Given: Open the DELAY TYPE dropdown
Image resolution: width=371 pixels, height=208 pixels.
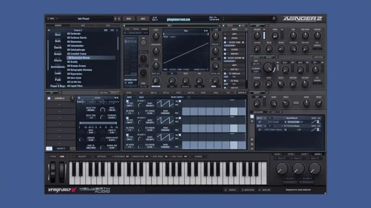Looking at the screenshot, I should [x=91, y=110].
